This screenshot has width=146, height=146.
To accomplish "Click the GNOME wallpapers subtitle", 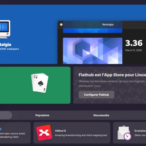I will (x=9, y=49).
